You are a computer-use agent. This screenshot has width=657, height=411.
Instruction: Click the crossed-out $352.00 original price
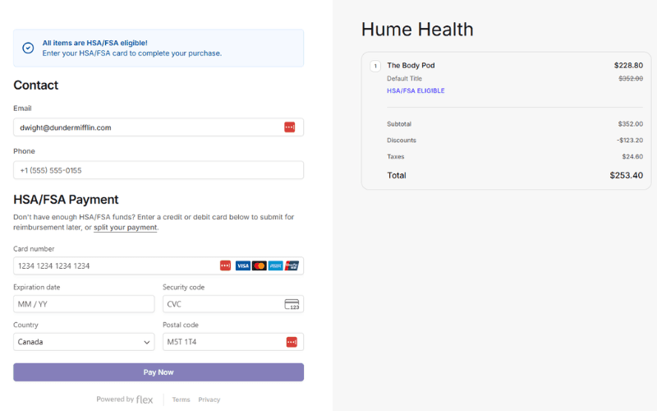(631, 78)
